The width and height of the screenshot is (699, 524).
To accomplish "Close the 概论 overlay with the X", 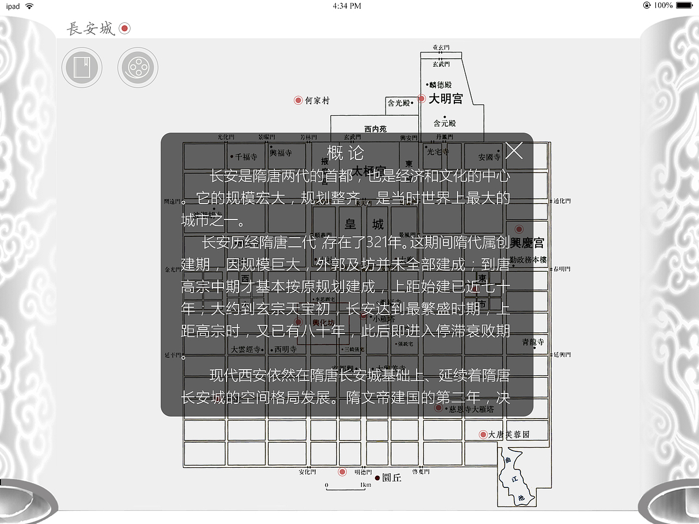I will (x=514, y=150).
